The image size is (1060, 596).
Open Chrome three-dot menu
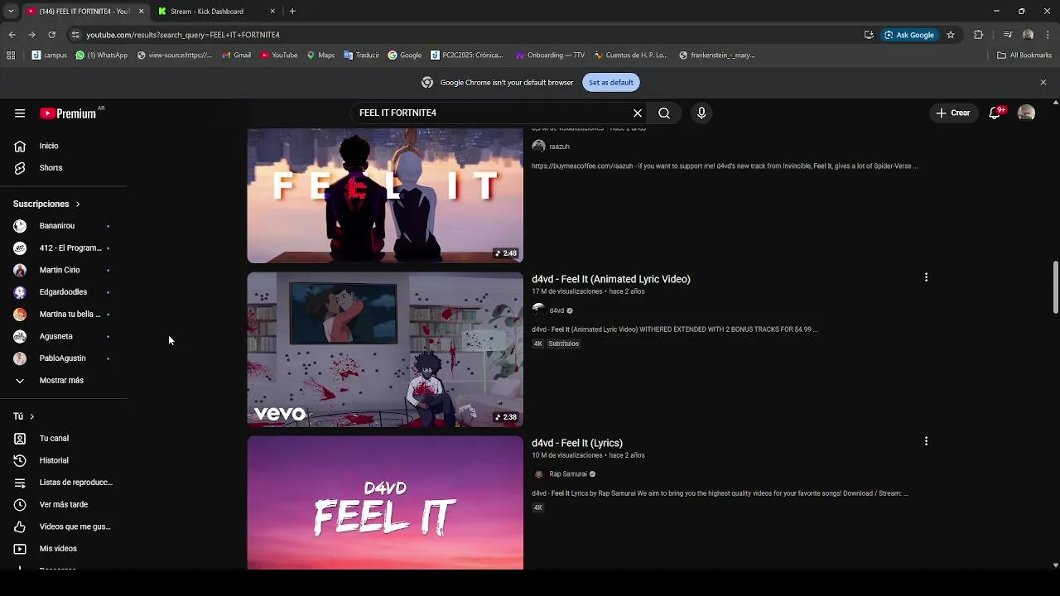tap(1048, 35)
